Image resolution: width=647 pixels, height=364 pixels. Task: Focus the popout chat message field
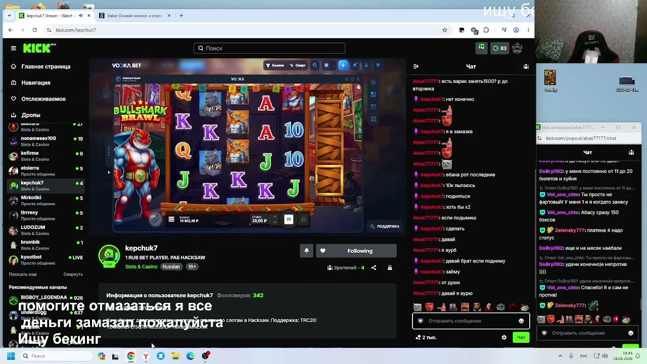pos(587,333)
